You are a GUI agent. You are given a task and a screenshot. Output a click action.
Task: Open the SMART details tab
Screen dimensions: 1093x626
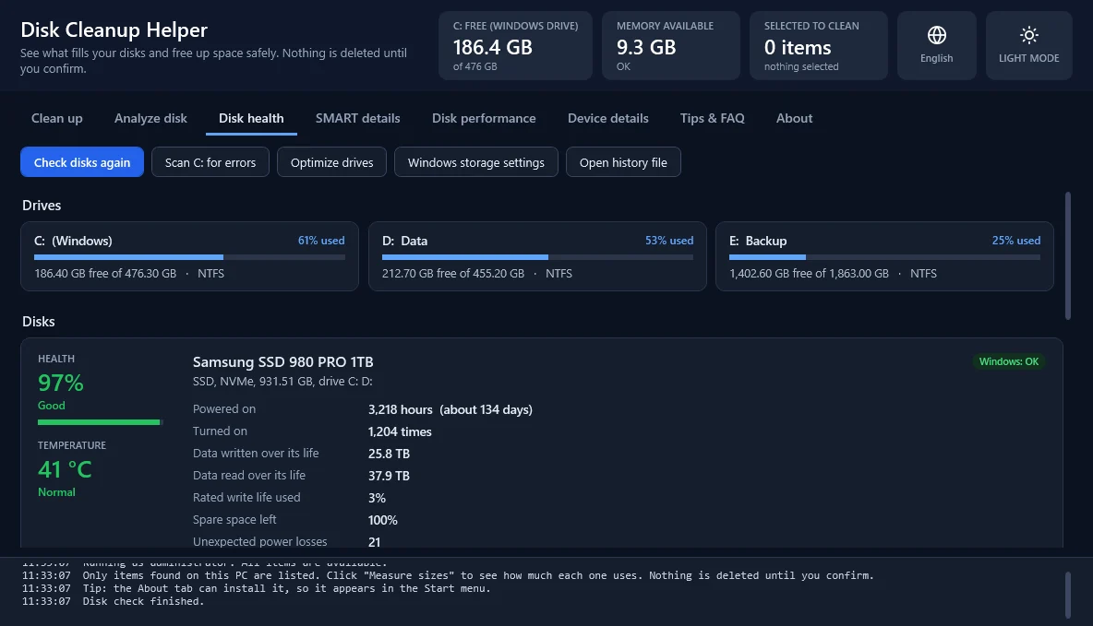pos(357,118)
